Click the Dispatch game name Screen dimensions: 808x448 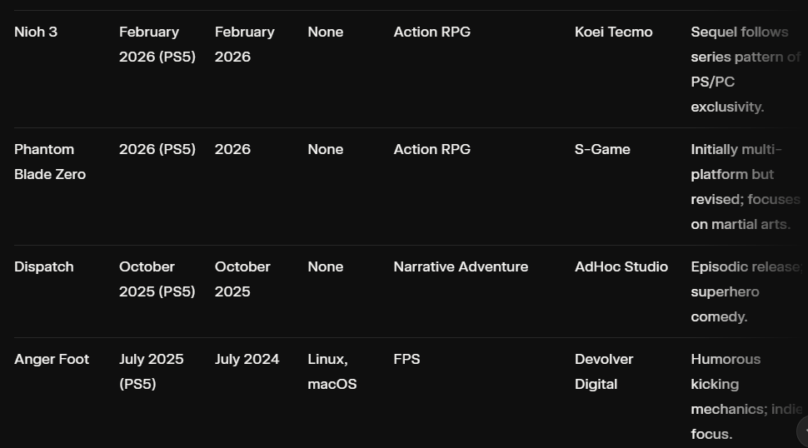coord(44,267)
